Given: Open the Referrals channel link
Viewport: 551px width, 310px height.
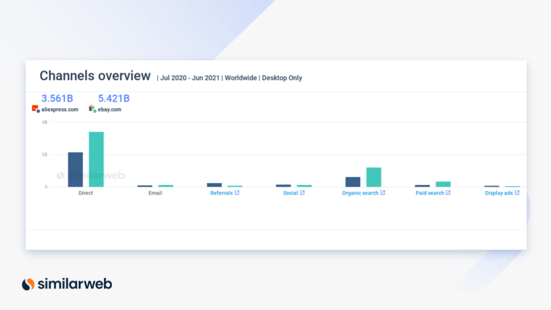Looking at the screenshot, I should pyautogui.click(x=222, y=193).
